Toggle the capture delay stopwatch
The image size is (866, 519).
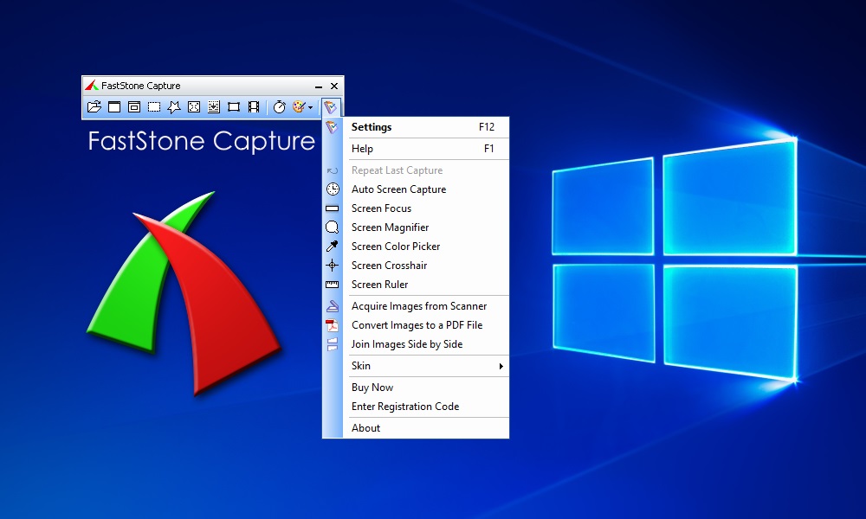pos(280,106)
